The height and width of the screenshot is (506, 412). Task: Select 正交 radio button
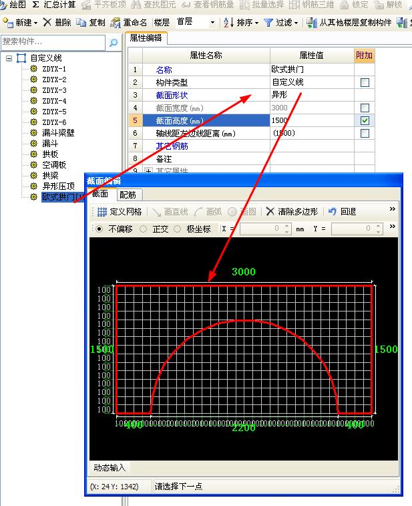(x=143, y=229)
